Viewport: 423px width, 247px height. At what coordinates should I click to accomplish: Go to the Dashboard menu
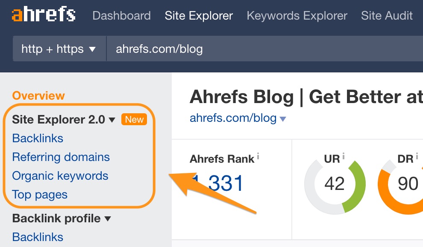coord(121,16)
